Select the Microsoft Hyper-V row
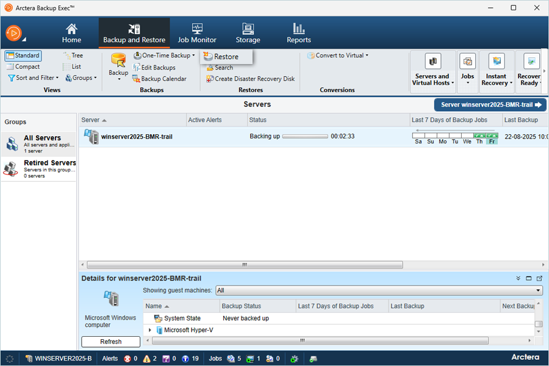 [x=339, y=330]
